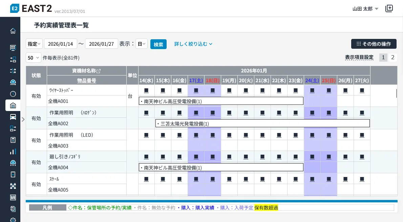Image resolution: width=403 pixels, height=222 pixels.
Task: Click the start date field 2026/01/14
Action: pyautogui.click(x=61, y=44)
